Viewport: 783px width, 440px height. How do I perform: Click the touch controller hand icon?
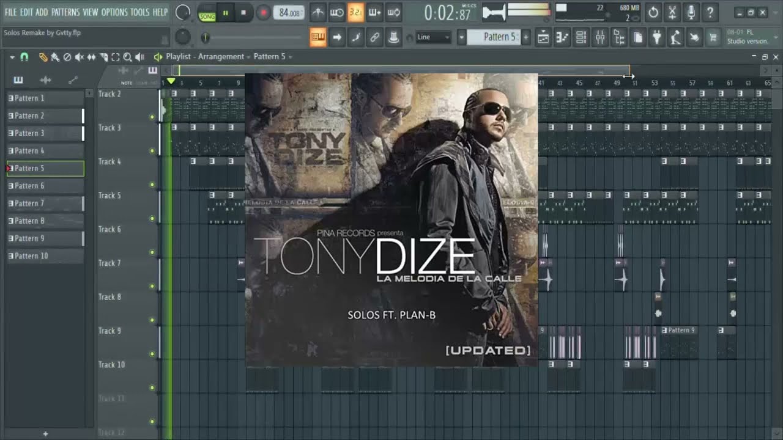pyautogui.click(x=694, y=37)
